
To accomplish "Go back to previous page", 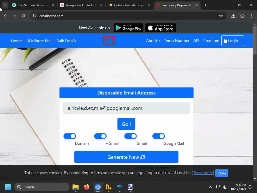I will (x=6, y=16).
